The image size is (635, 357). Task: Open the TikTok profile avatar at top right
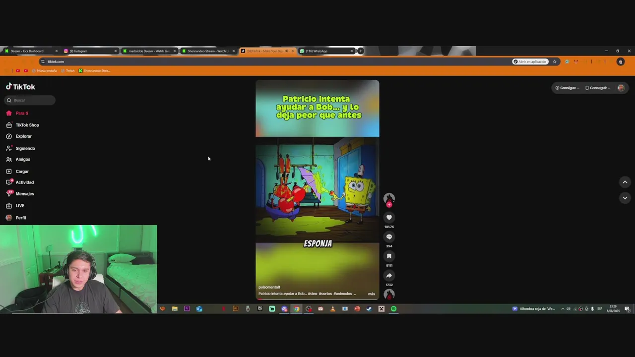[x=621, y=88]
